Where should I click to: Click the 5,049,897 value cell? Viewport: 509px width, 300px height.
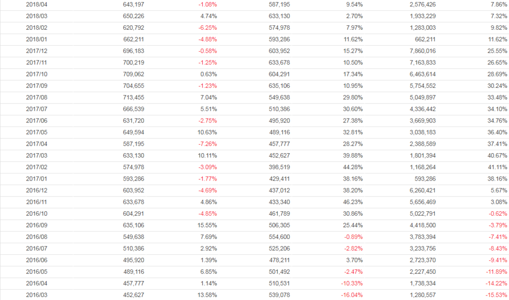[x=422, y=97]
